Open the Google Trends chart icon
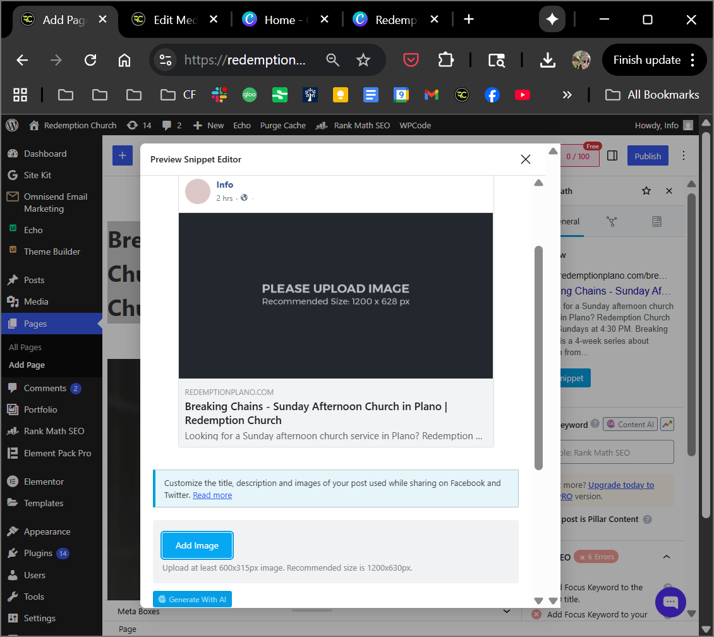Screen dimensions: 714x637 (x=667, y=425)
